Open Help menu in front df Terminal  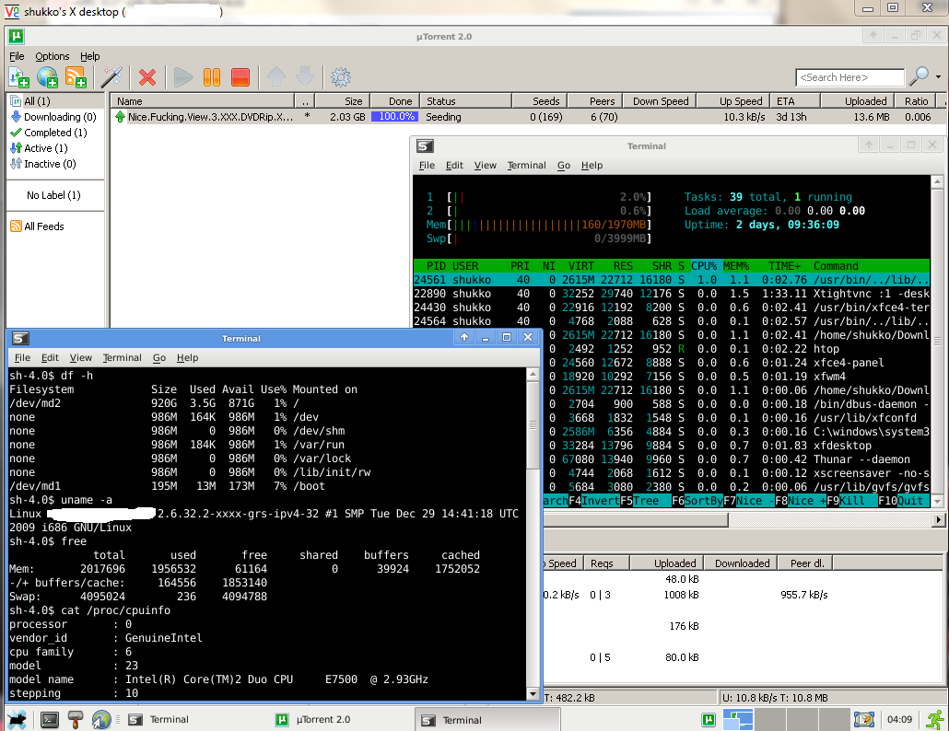[x=187, y=357]
